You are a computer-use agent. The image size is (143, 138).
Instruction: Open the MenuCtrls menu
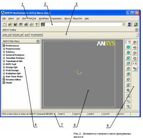point(77,18)
